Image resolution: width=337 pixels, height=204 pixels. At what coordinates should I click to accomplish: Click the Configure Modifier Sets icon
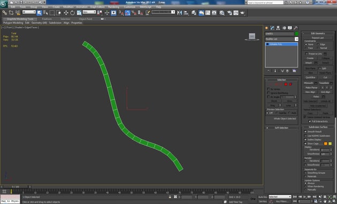coord(294,71)
